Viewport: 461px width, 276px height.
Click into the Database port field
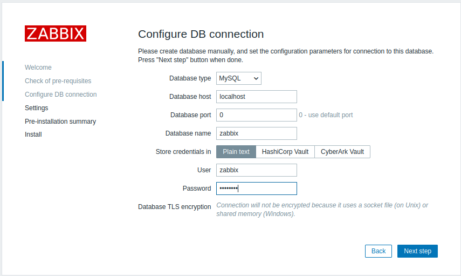[x=256, y=115]
